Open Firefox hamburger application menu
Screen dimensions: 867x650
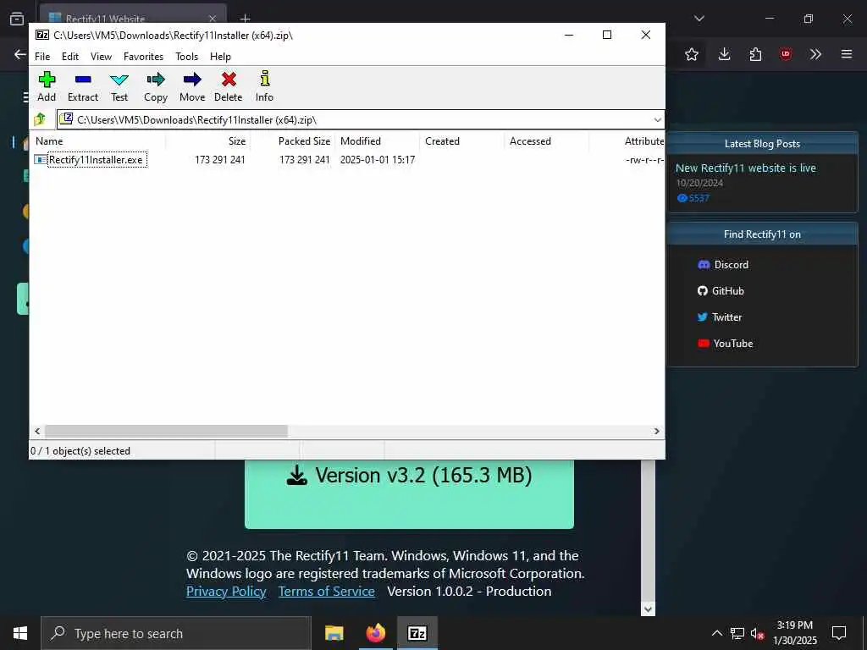pyautogui.click(x=847, y=54)
